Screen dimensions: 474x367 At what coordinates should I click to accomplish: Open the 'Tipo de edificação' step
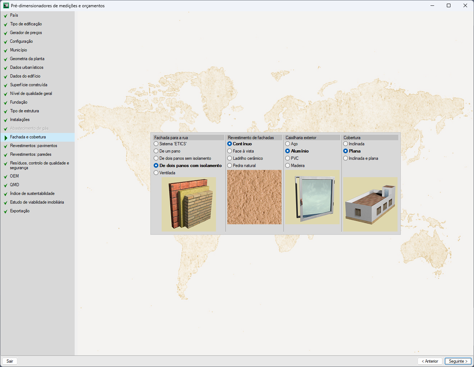(x=26, y=24)
